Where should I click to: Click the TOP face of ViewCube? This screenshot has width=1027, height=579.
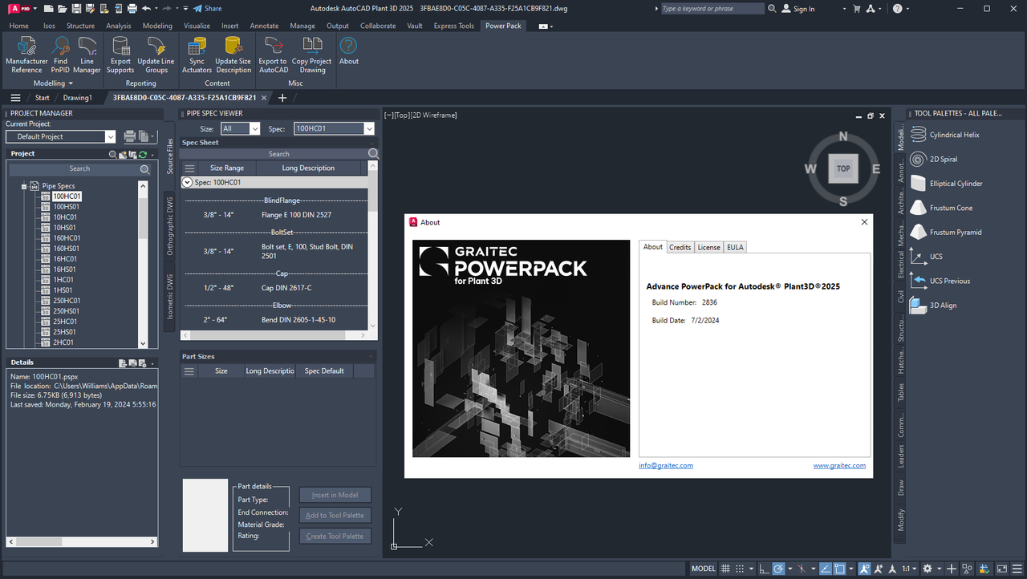[x=843, y=168]
